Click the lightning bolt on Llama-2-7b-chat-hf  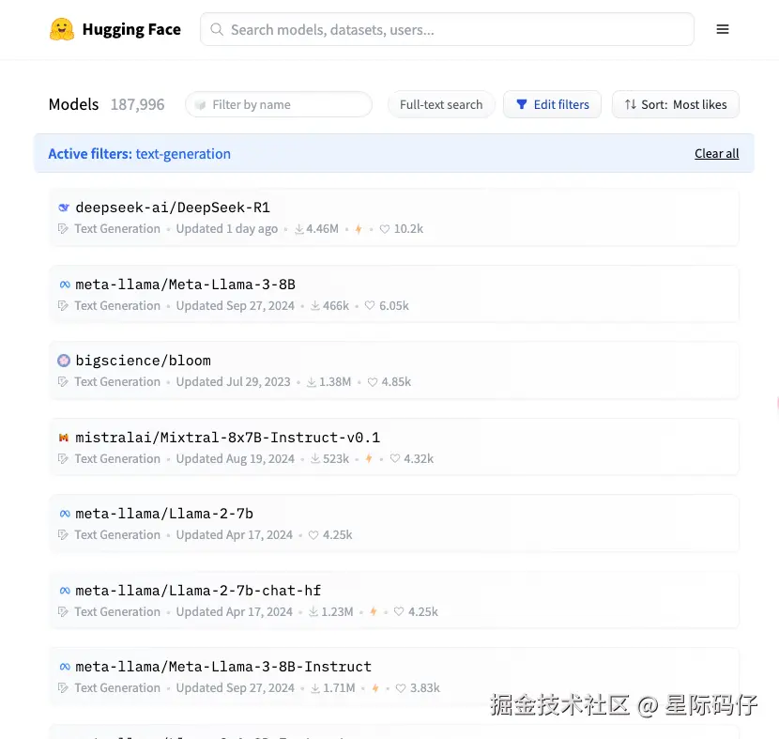[x=374, y=612]
